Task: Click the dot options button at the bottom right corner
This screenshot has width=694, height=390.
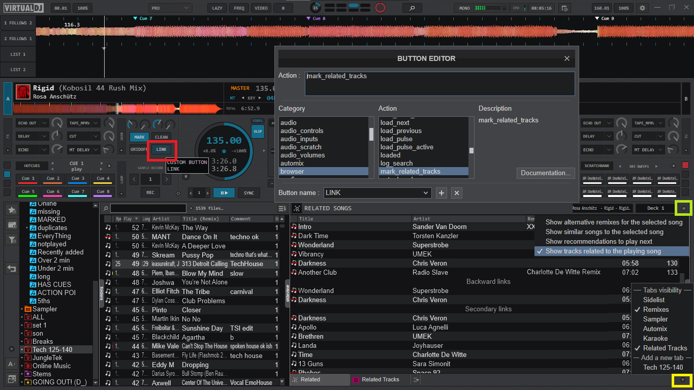Action: pyautogui.click(x=683, y=379)
